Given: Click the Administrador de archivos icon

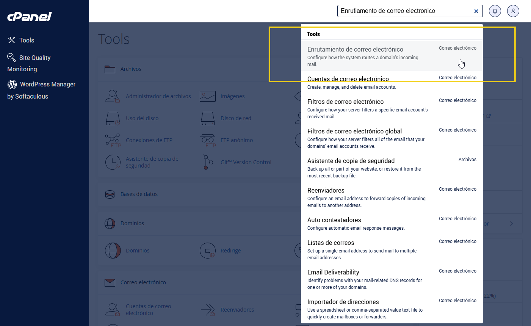Looking at the screenshot, I should click(x=113, y=96).
